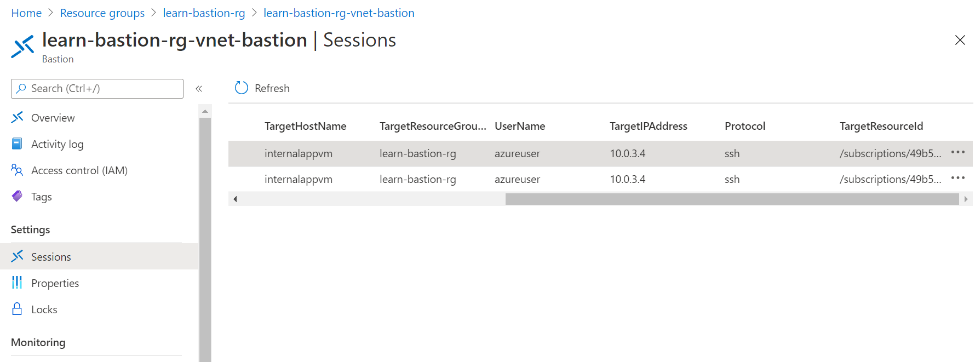Click the right arrow of horizontal scrollbar
The height and width of the screenshot is (362, 975).
[x=966, y=199]
